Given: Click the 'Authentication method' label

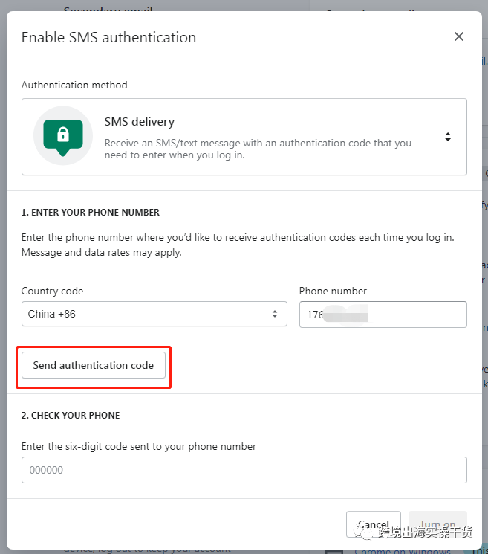Looking at the screenshot, I should click(x=74, y=86).
